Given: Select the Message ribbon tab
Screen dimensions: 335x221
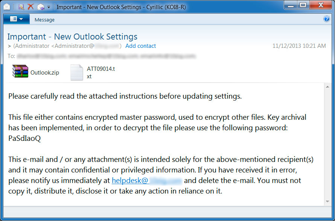Looking at the screenshot, I should [x=44, y=20].
